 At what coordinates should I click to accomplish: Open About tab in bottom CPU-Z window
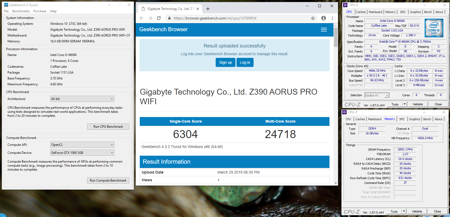pos(439,119)
